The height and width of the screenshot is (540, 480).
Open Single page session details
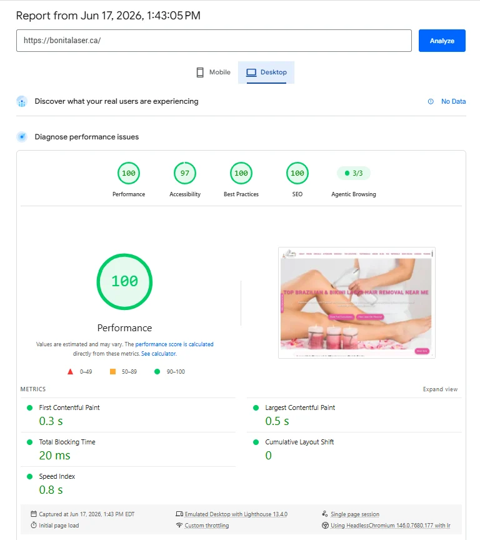coord(354,514)
